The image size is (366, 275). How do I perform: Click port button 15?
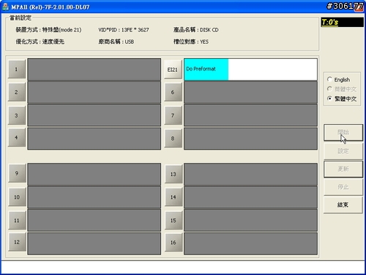(x=173, y=221)
